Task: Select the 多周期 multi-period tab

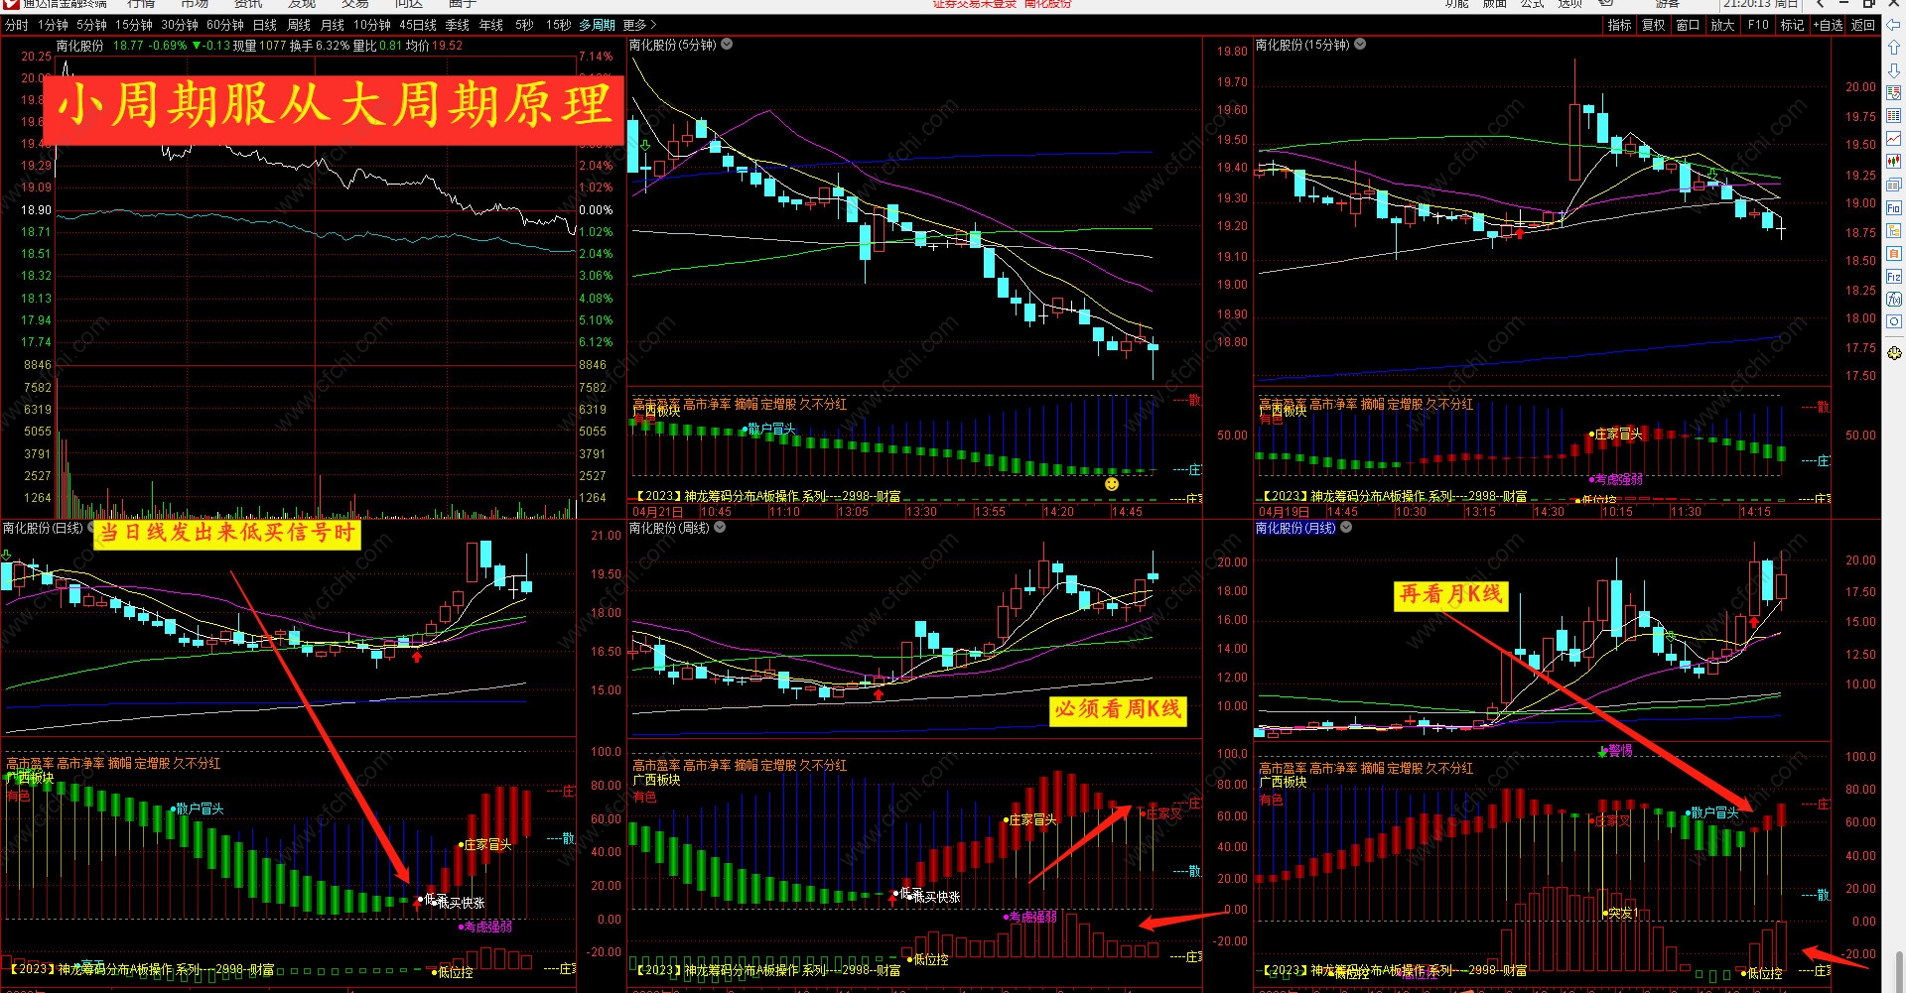Action: 598,25
